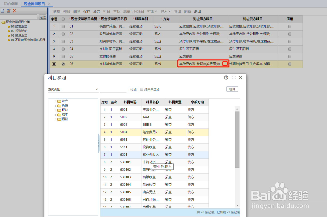
Task: Expand the 资产 folder
Action: coord(56,101)
